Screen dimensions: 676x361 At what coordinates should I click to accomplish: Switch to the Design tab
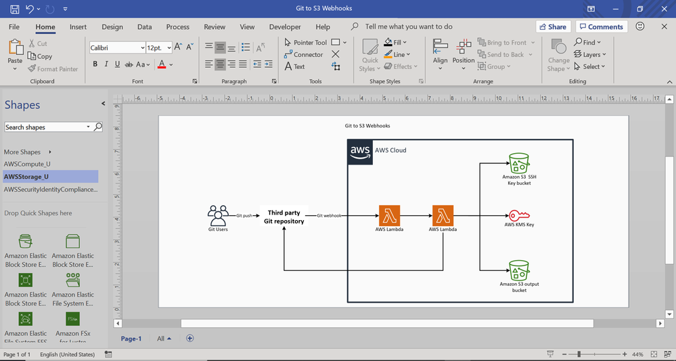tap(112, 27)
